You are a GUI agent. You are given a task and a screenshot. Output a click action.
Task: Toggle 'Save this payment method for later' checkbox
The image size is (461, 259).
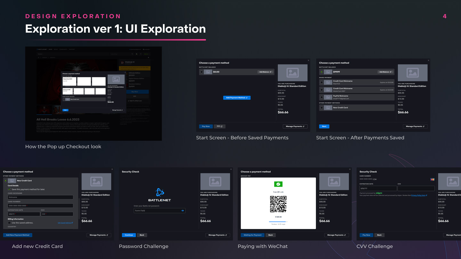click(x=9, y=189)
